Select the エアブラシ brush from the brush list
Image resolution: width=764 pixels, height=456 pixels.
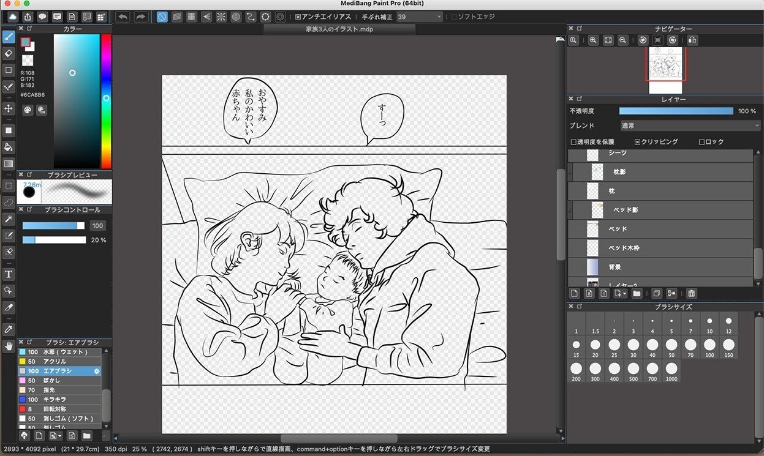pos(55,371)
